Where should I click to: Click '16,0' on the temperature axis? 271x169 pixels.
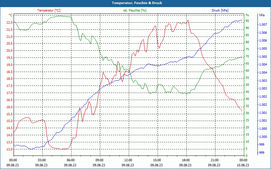(9, 107)
